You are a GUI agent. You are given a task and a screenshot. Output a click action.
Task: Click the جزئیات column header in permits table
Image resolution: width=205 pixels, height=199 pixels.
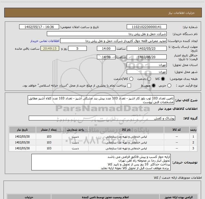[x=29, y=197]
